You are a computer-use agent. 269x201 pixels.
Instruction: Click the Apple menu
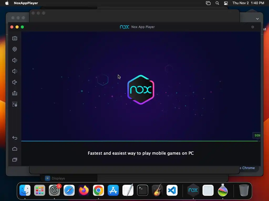click(7, 3)
